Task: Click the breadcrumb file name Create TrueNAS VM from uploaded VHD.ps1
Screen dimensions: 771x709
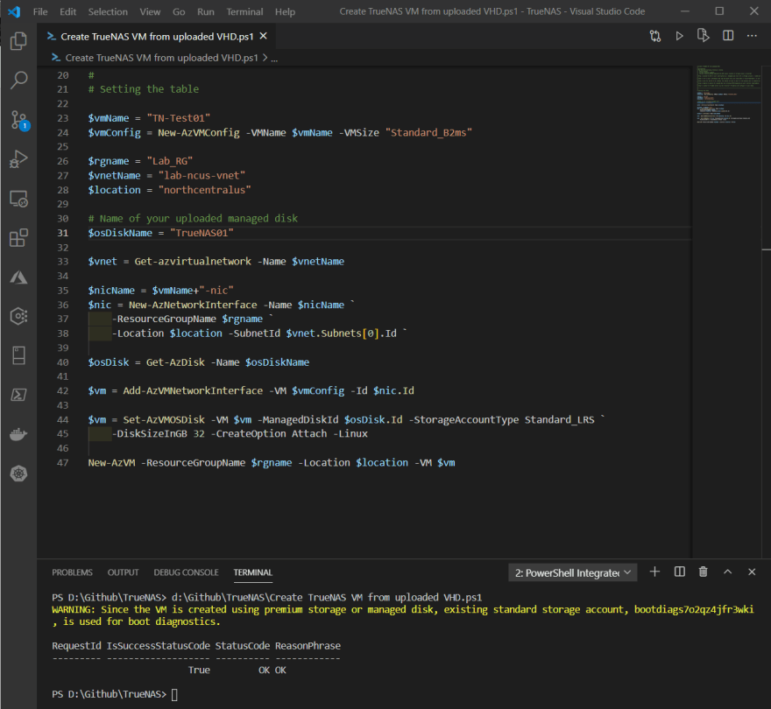Action: point(162,58)
